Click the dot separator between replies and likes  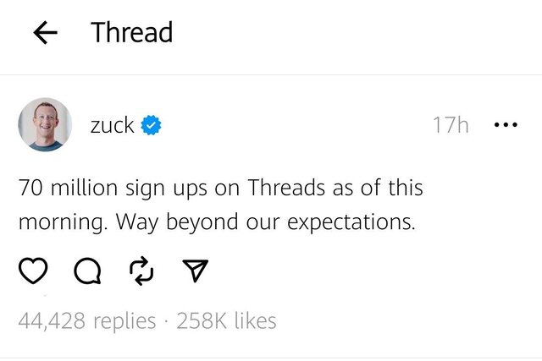point(166,322)
